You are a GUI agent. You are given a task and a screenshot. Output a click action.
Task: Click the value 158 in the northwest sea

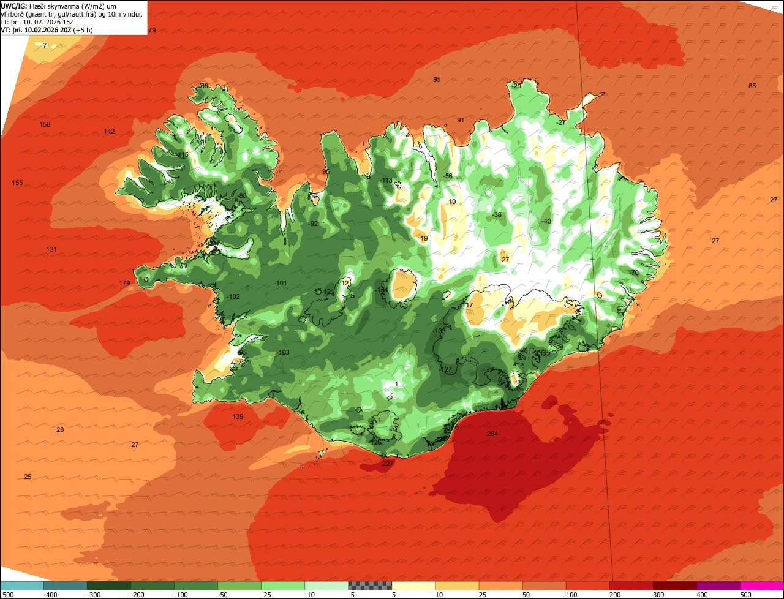45,124
